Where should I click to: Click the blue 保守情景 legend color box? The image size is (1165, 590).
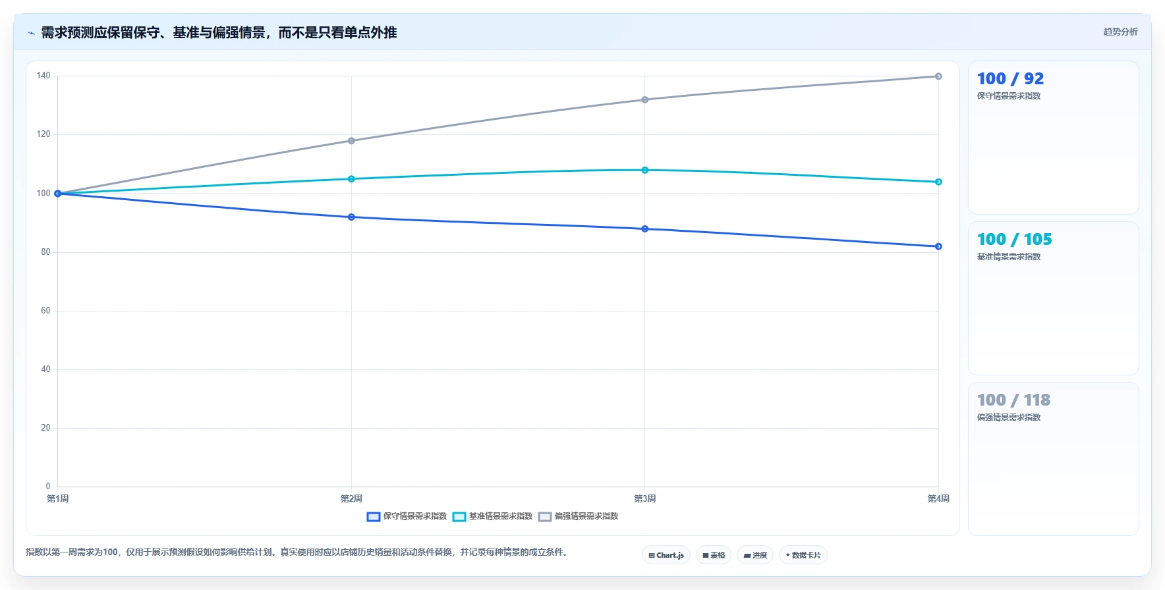374,517
